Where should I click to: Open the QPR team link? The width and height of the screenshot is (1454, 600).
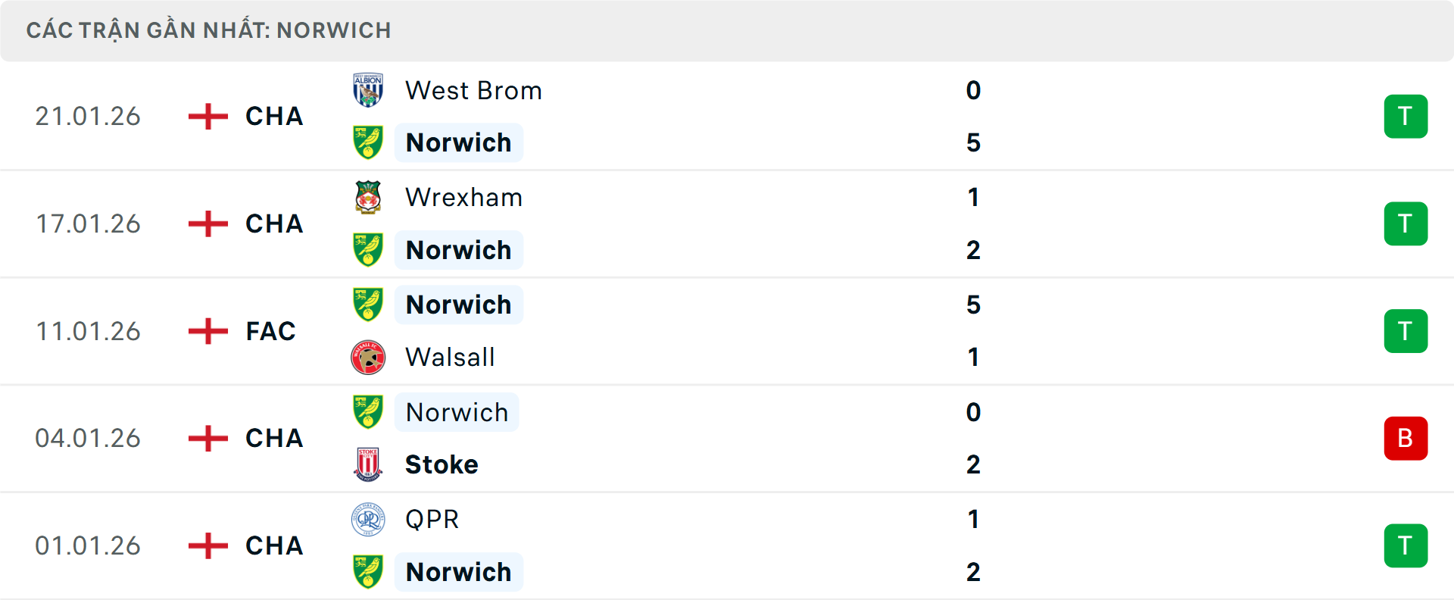432,520
